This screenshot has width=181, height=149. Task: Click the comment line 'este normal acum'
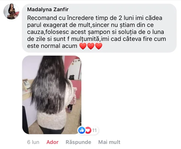(52, 46)
